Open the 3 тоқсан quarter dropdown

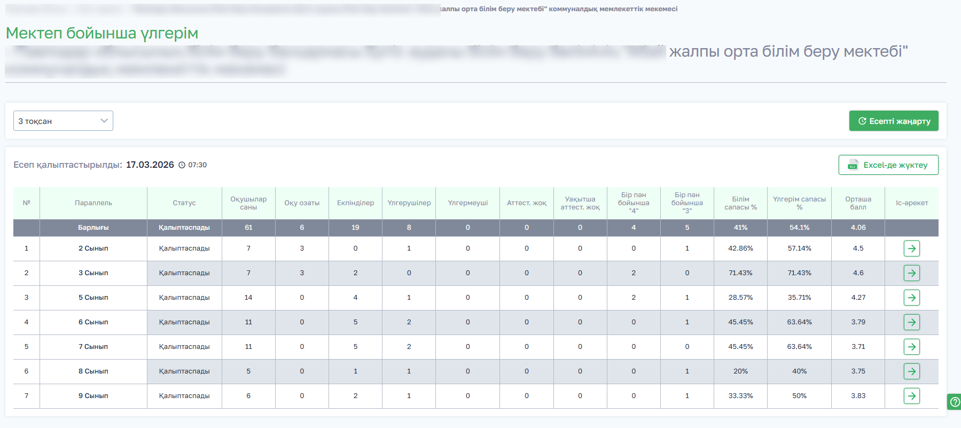(x=63, y=121)
